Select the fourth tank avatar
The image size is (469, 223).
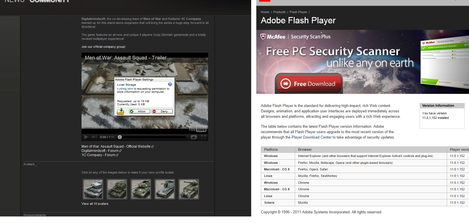click(165, 189)
